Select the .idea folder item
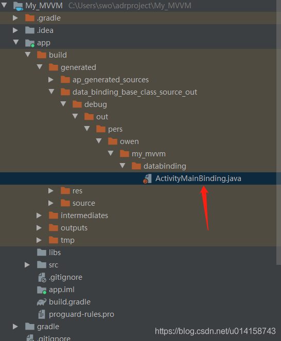 click(x=39, y=30)
